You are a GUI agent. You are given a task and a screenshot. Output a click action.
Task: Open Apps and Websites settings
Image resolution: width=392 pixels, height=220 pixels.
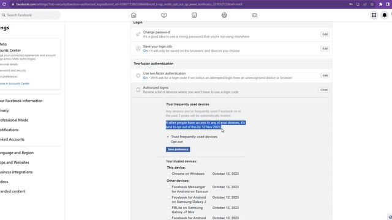pos(14,163)
